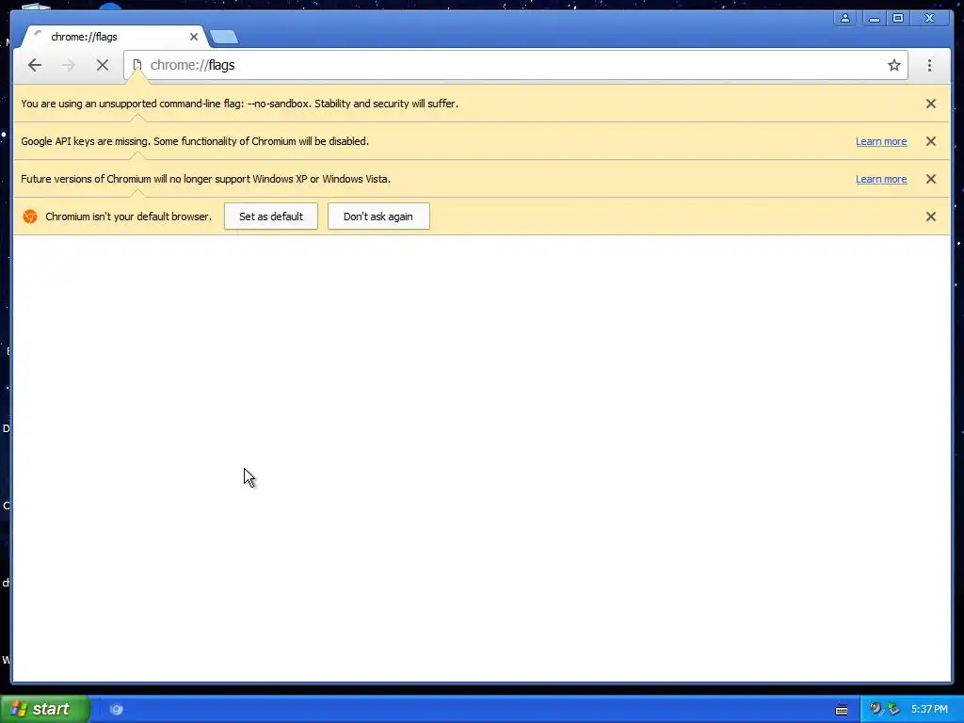Click the leftmost system tray icon
Viewport: 964px width, 723px height.
coord(876,709)
